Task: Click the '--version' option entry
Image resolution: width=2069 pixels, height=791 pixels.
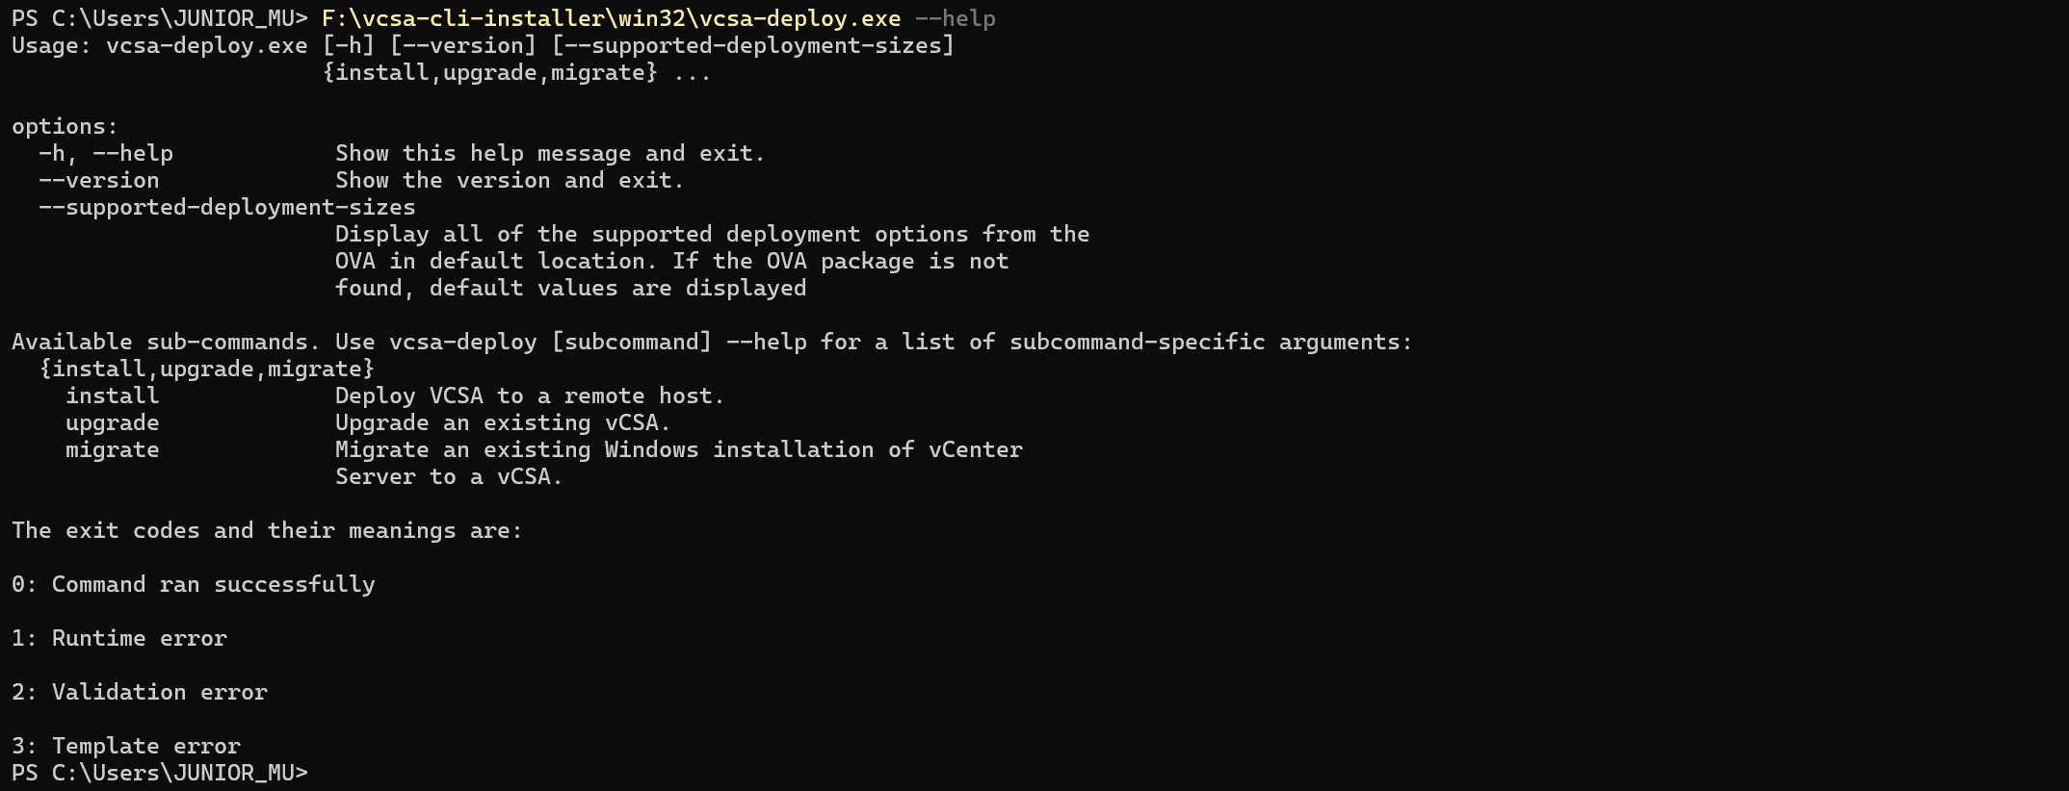Action: [x=99, y=180]
